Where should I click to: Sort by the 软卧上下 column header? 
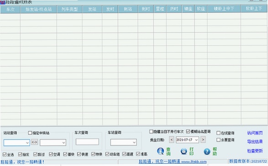tap(254, 9)
